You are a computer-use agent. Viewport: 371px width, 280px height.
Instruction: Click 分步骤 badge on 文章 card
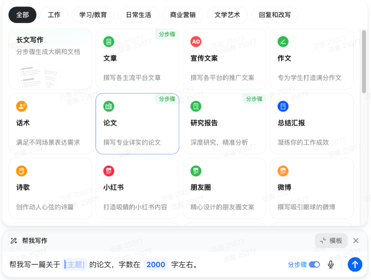pyautogui.click(x=167, y=34)
